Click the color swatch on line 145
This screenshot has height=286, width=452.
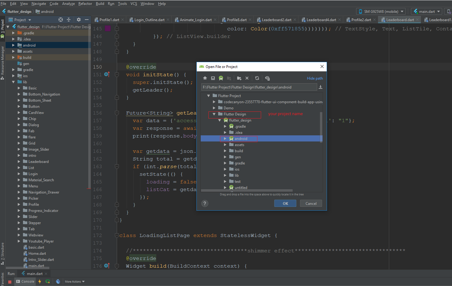108,28
